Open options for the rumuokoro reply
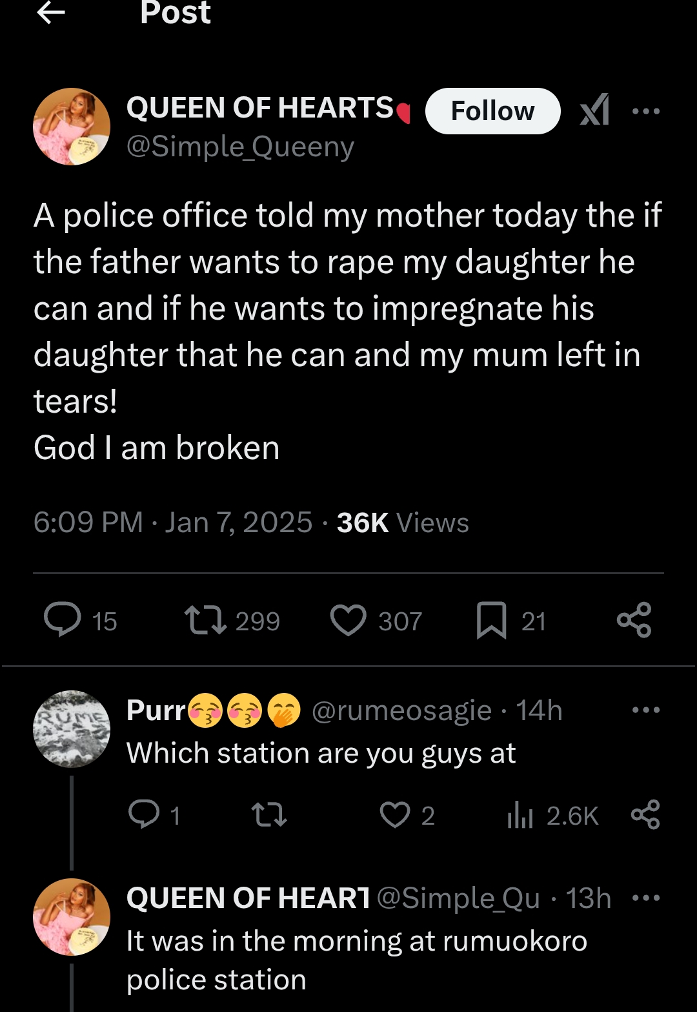This screenshot has height=1012, width=697. [646, 898]
